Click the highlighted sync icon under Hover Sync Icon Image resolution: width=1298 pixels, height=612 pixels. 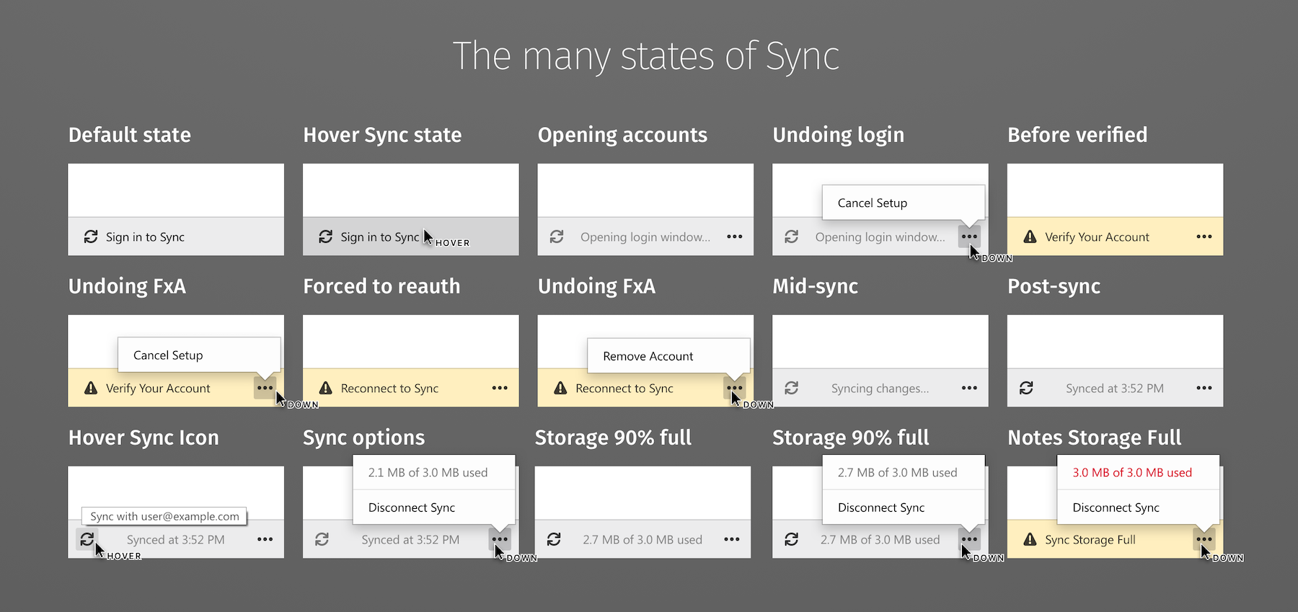(x=87, y=538)
